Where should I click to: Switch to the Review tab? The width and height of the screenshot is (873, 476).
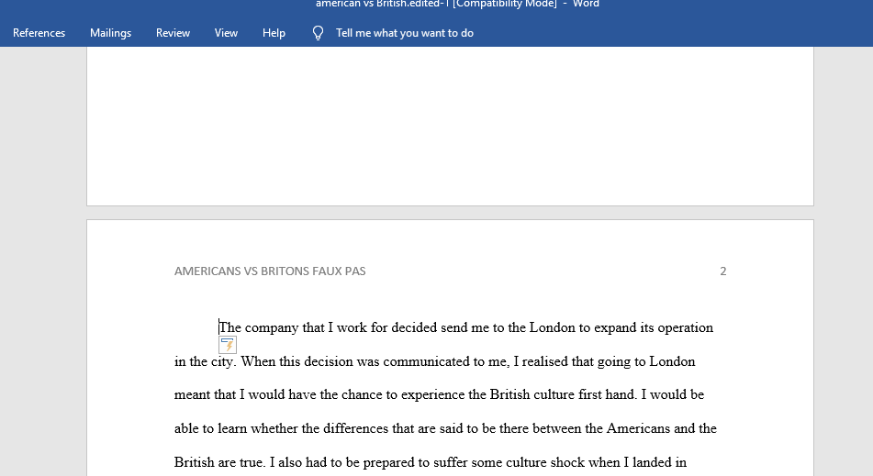click(173, 33)
